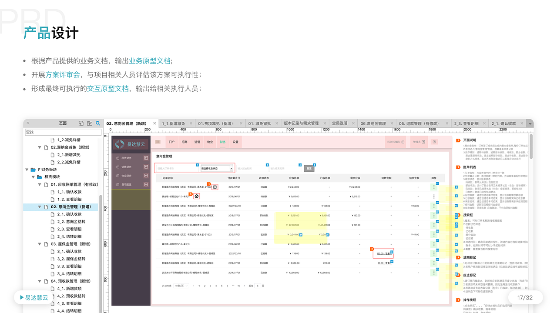Collapse the 02.滞纳金减免（新增） node

(40, 147)
